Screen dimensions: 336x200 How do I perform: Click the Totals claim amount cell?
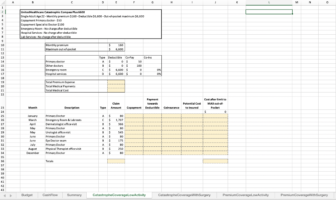click(x=116, y=161)
